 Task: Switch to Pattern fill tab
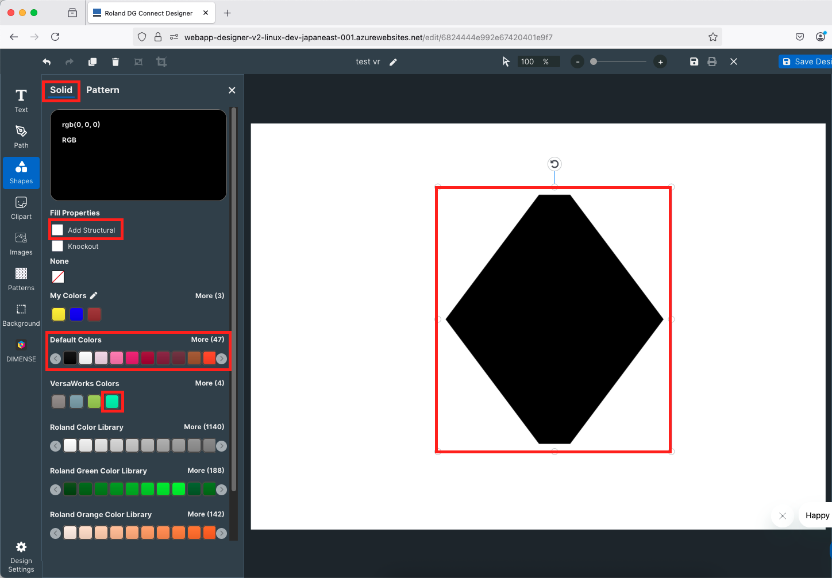click(x=103, y=90)
